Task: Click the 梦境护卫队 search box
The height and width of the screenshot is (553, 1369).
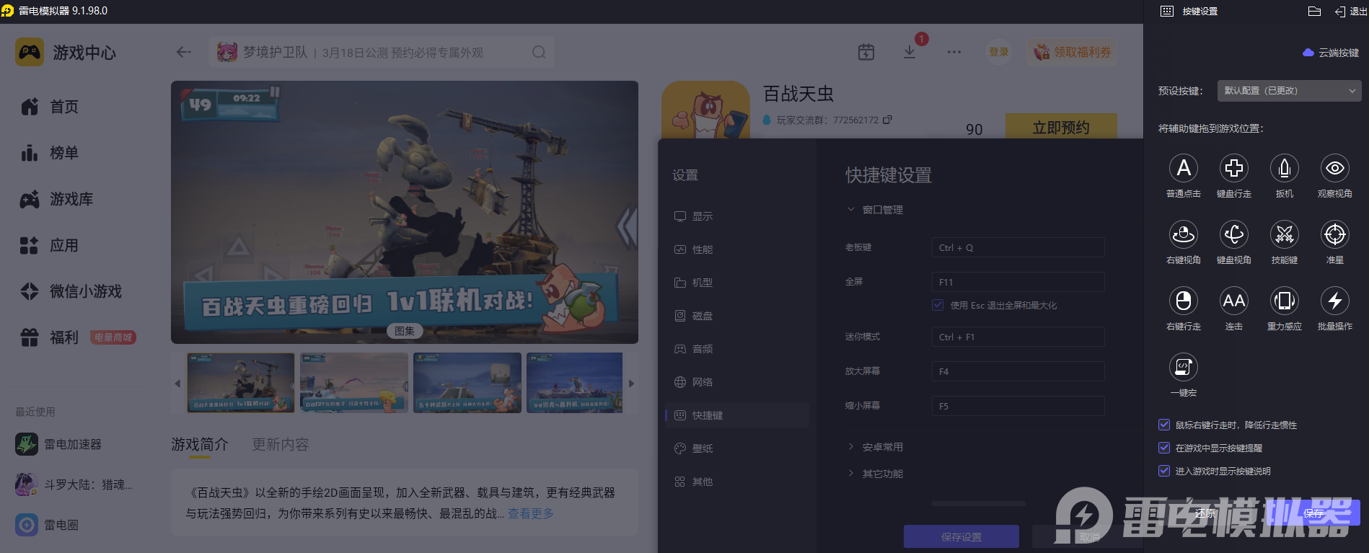Action: pos(382,52)
